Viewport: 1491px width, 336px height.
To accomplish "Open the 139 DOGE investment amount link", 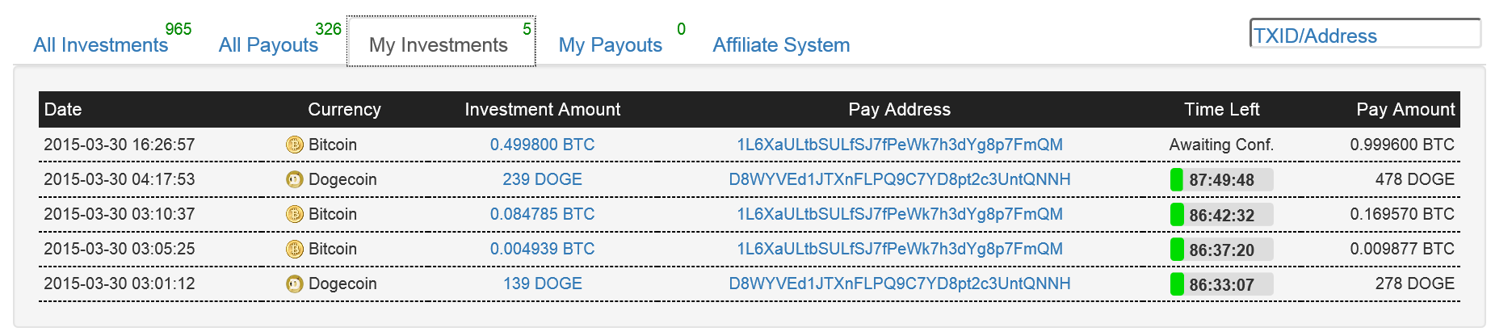I will pos(542,283).
